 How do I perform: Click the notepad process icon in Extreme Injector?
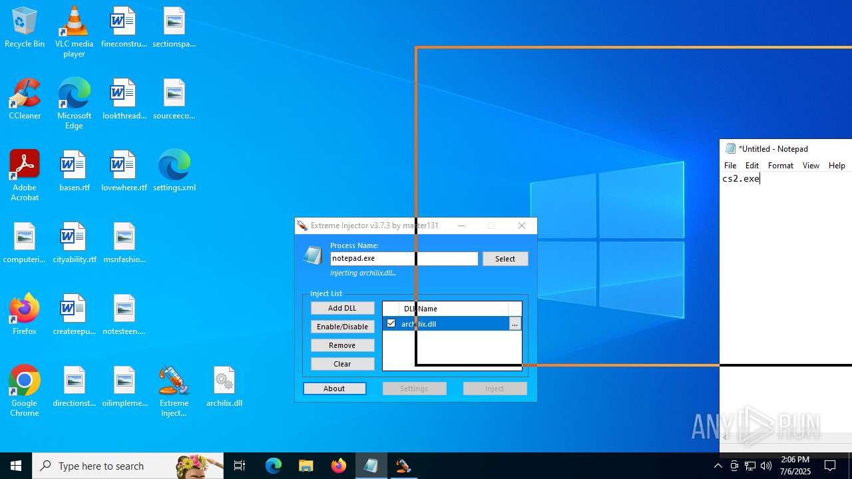coord(313,255)
